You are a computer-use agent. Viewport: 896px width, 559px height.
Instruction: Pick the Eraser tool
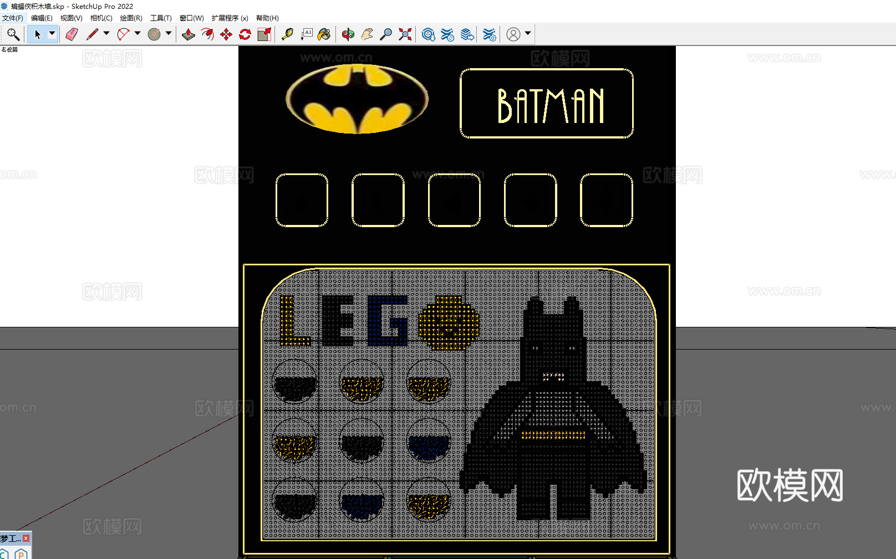(72, 34)
